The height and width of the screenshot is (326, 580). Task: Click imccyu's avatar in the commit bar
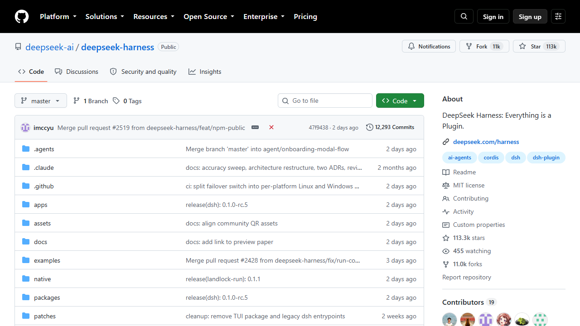(x=25, y=128)
